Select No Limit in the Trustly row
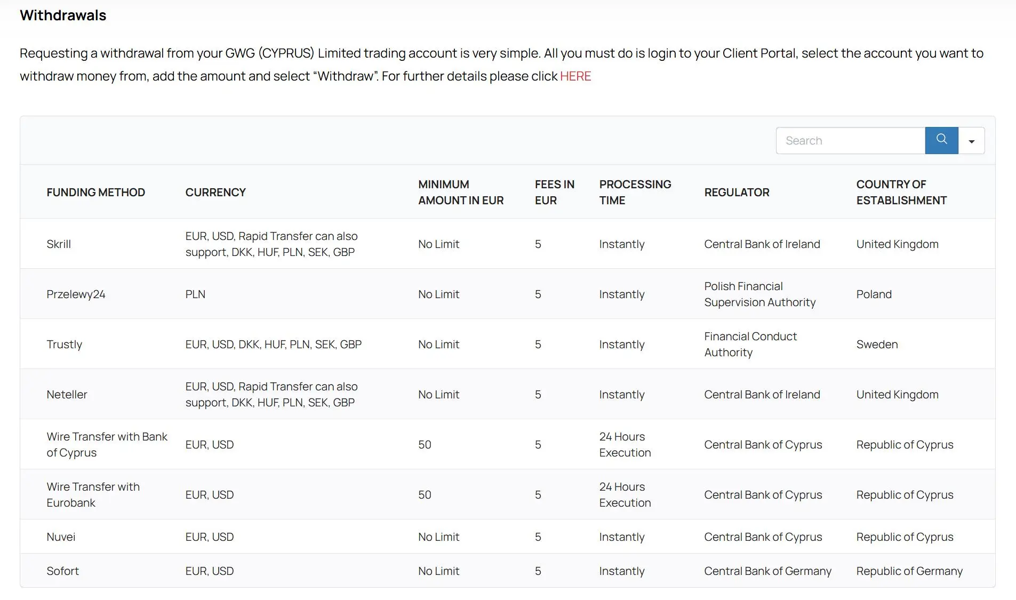The image size is (1016, 600). point(438,344)
